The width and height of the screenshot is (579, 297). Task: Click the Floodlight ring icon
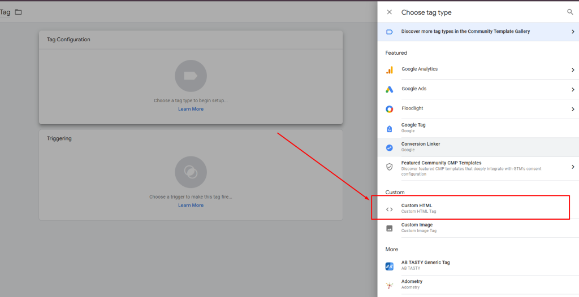[x=389, y=109]
